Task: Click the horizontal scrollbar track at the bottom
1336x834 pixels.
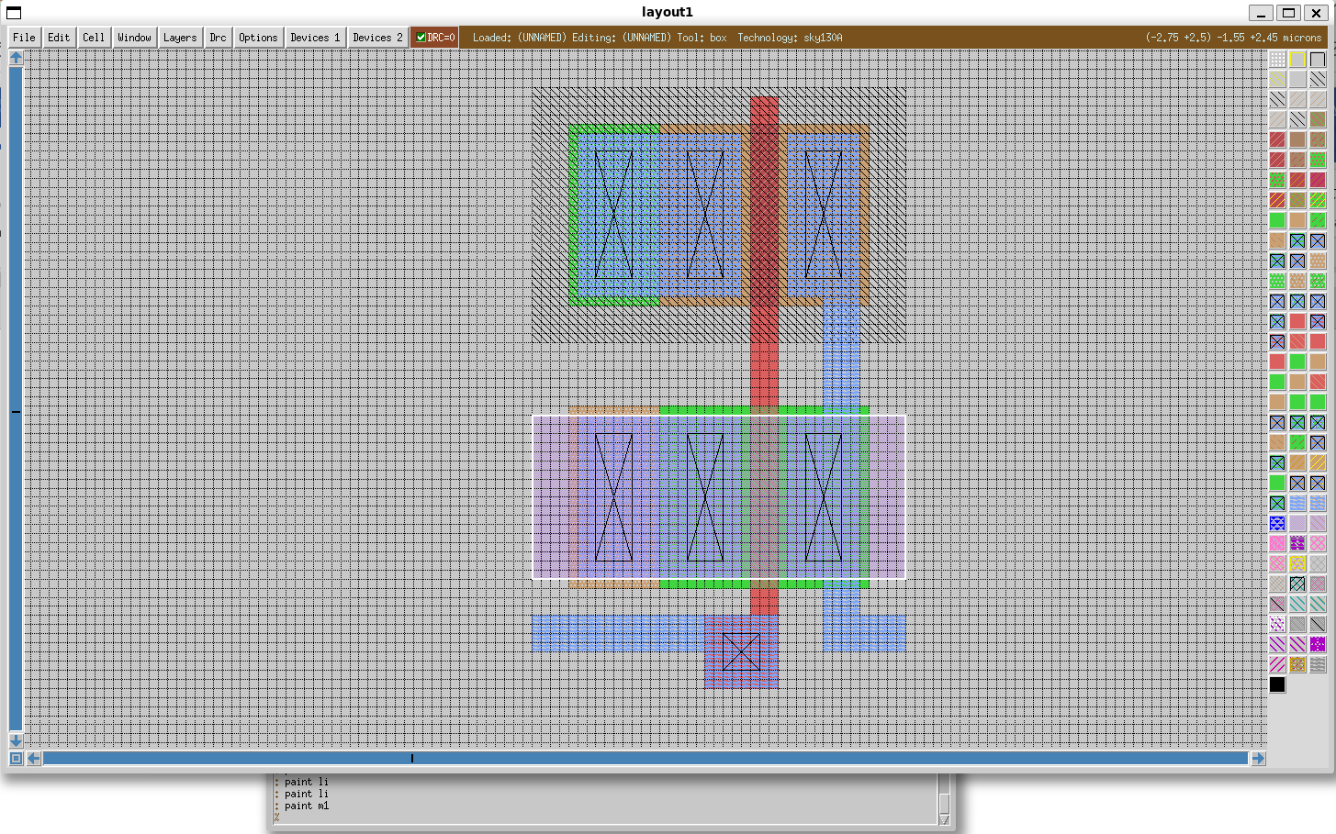Action: 646,758
